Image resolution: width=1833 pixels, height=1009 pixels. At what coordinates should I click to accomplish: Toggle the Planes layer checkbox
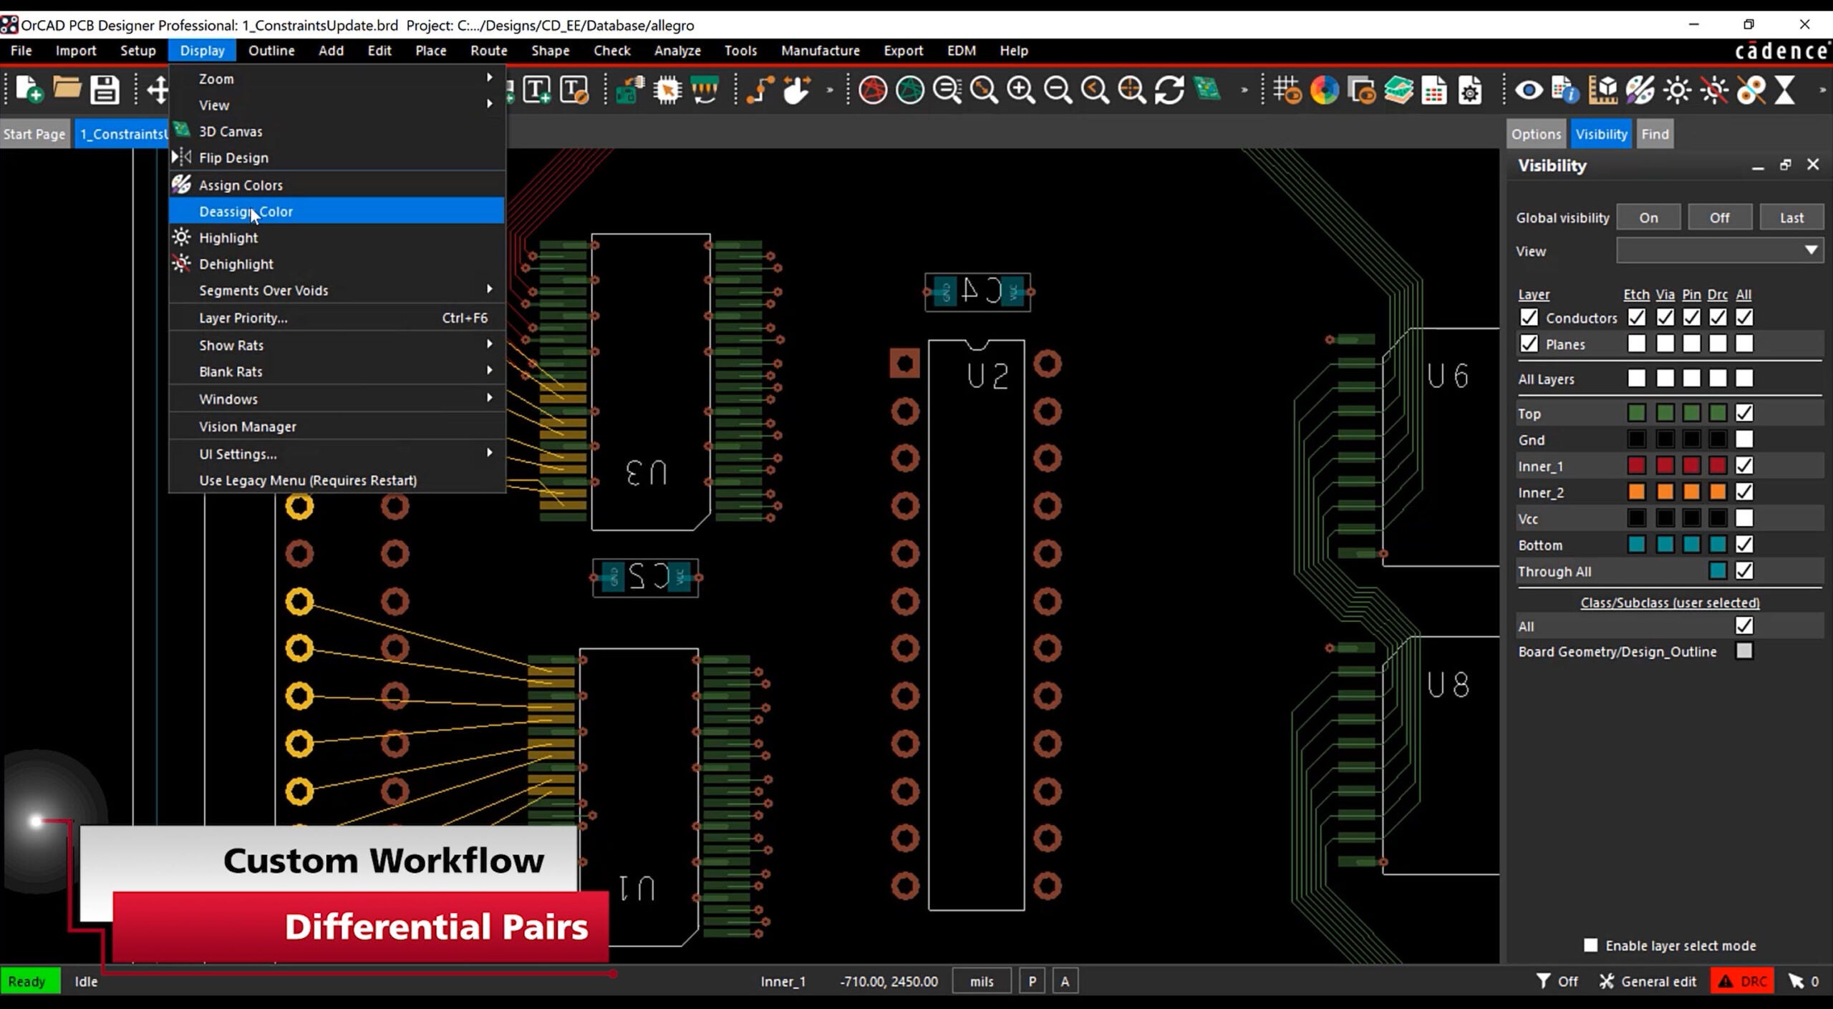pos(1529,343)
